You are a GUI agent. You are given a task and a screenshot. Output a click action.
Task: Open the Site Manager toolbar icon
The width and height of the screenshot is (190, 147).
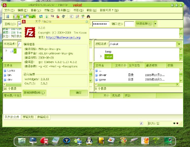point(8,17)
